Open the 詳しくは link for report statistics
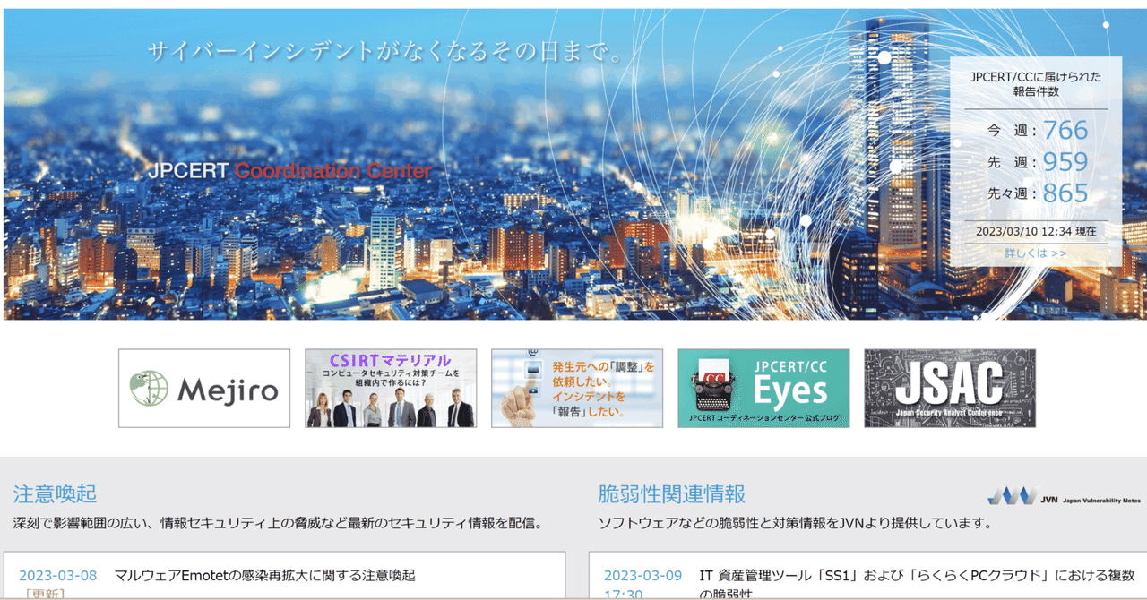 click(1037, 252)
